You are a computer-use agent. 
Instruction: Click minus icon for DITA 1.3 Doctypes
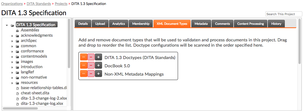coord(91,57)
